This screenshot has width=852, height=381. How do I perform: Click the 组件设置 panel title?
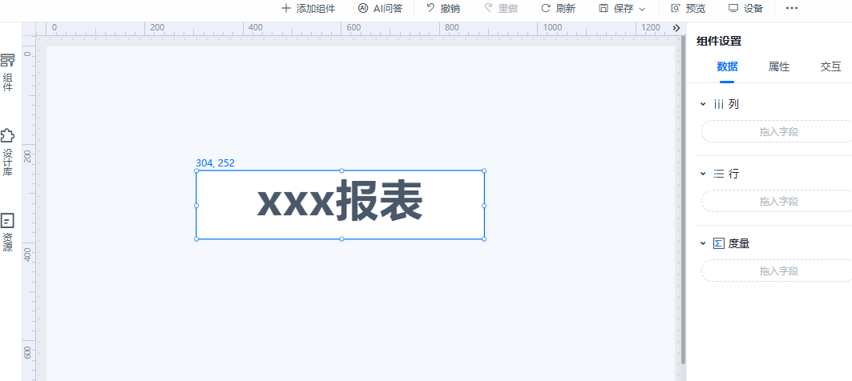(x=719, y=42)
